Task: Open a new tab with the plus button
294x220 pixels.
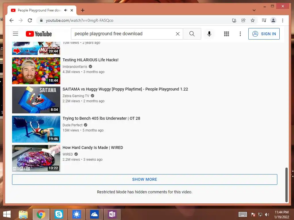Action: (83, 10)
